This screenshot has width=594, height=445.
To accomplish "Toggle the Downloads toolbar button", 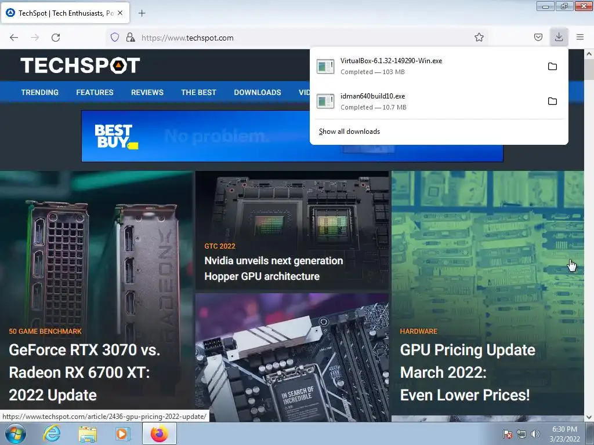I will (559, 37).
